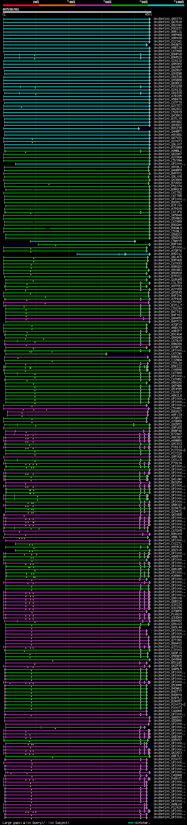Select hit UniRef100_P51074
The width and height of the screenshot is (187, 825).
[x=167, y=186]
